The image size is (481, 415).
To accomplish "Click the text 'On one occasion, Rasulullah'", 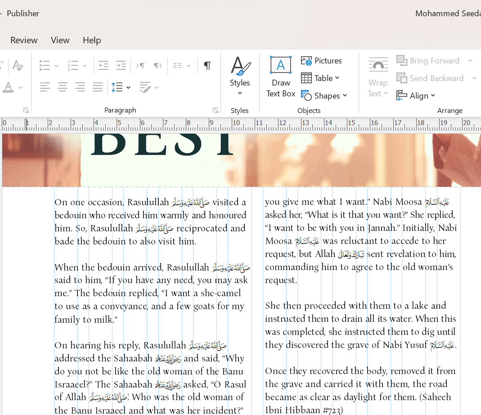I will tap(112, 202).
